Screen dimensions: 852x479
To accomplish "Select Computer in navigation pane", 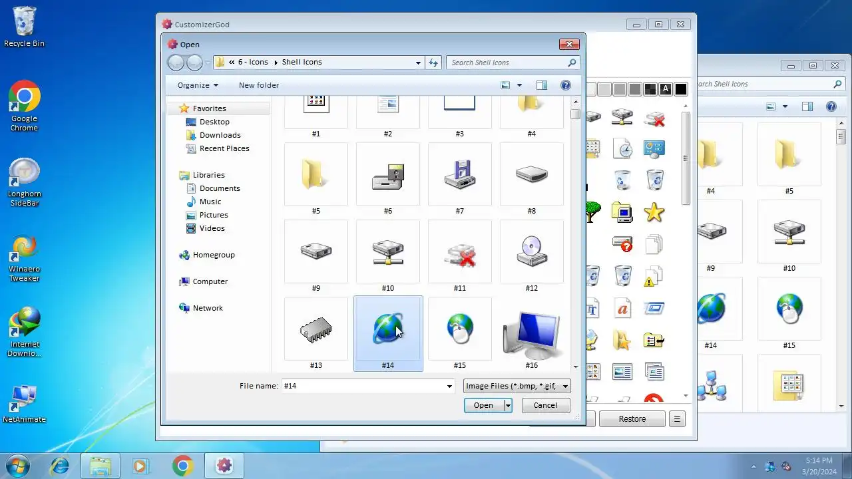I will coord(210,281).
